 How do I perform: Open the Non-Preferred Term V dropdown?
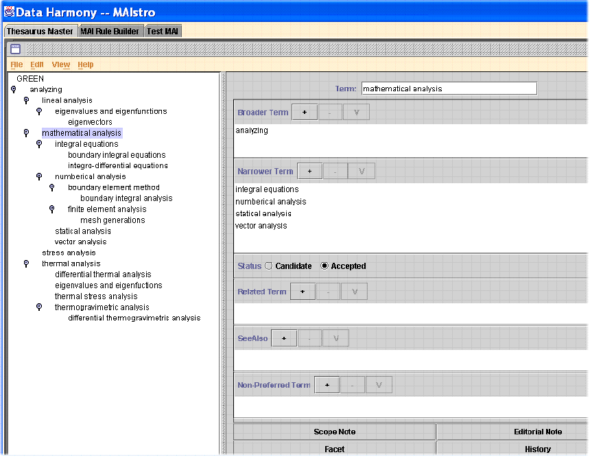pyautogui.click(x=379, y=384)
